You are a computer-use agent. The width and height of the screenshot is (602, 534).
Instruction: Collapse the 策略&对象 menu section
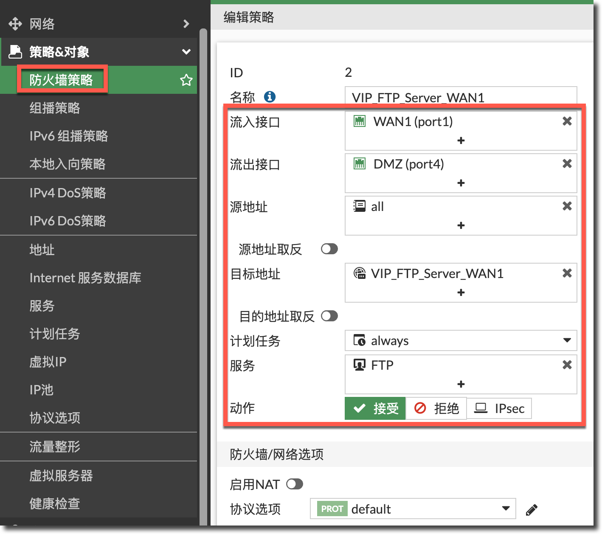(186, 52)
